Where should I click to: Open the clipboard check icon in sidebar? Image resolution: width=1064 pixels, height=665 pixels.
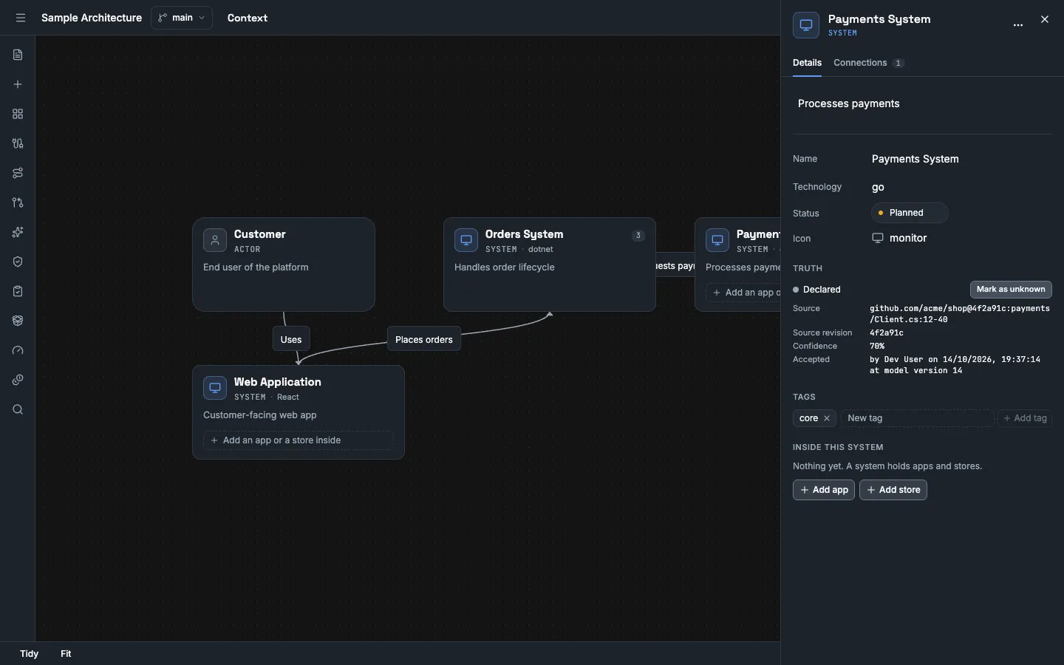pos(18,291)
